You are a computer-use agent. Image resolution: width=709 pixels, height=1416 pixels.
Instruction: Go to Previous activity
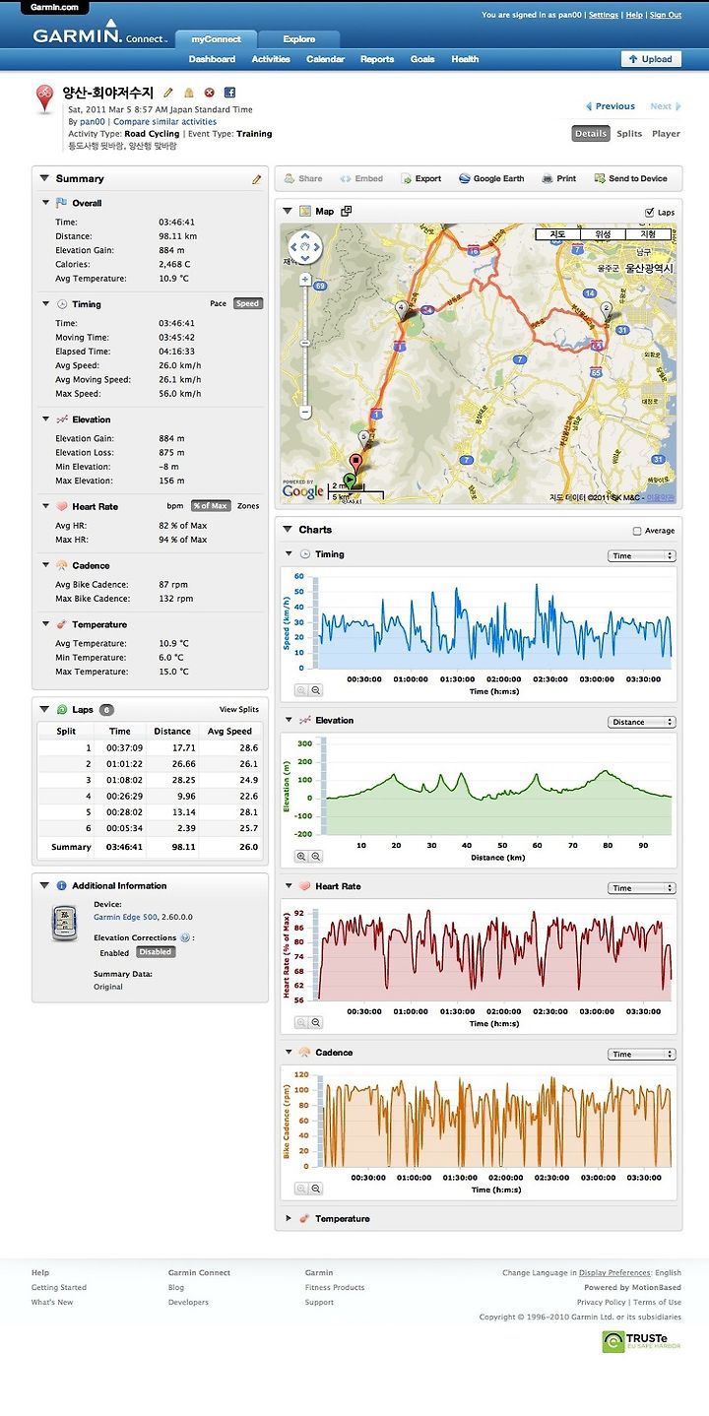[610, 106]
